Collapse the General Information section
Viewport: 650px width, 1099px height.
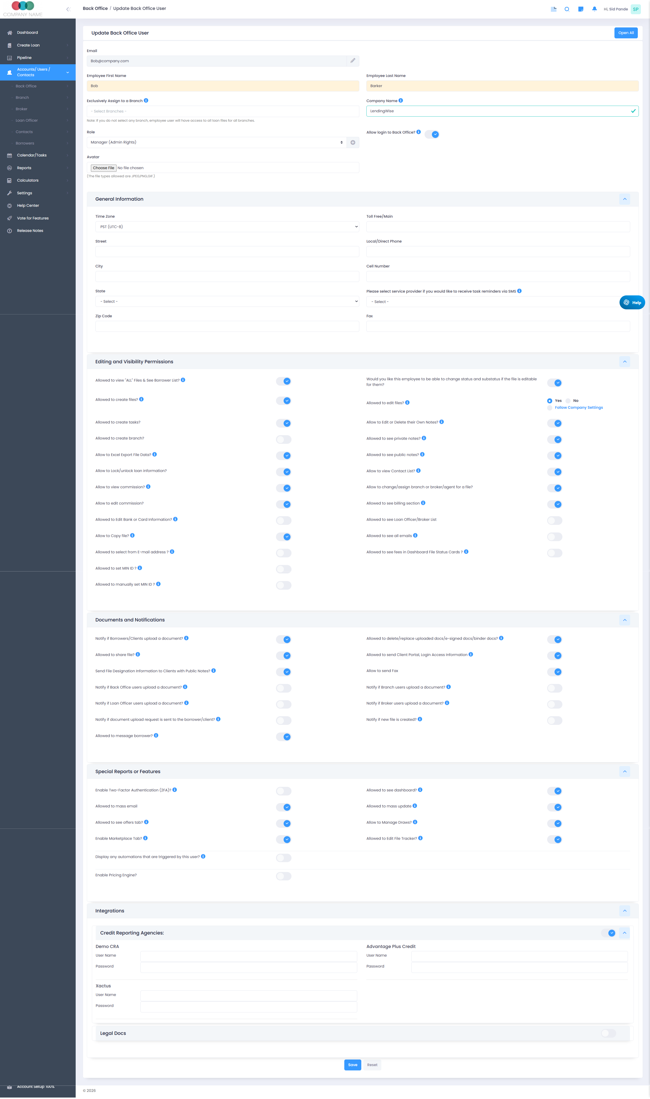[625, 199]
